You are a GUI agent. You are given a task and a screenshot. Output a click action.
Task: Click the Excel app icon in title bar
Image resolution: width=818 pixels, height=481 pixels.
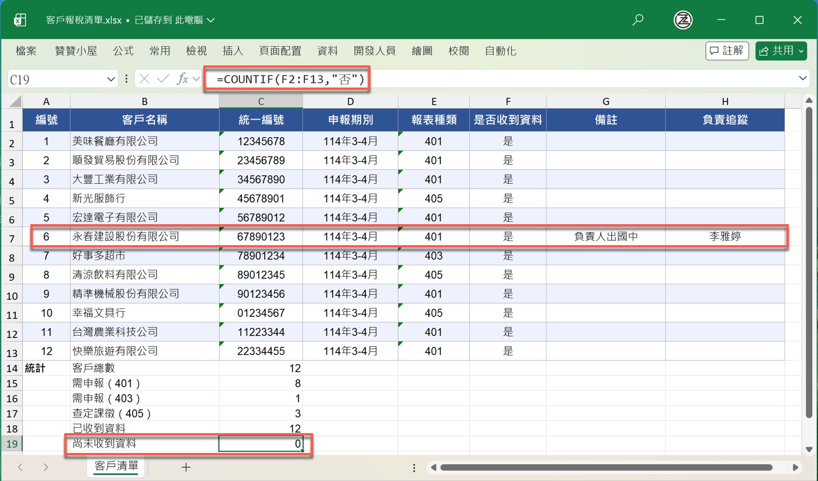click(x=19, y=20)
